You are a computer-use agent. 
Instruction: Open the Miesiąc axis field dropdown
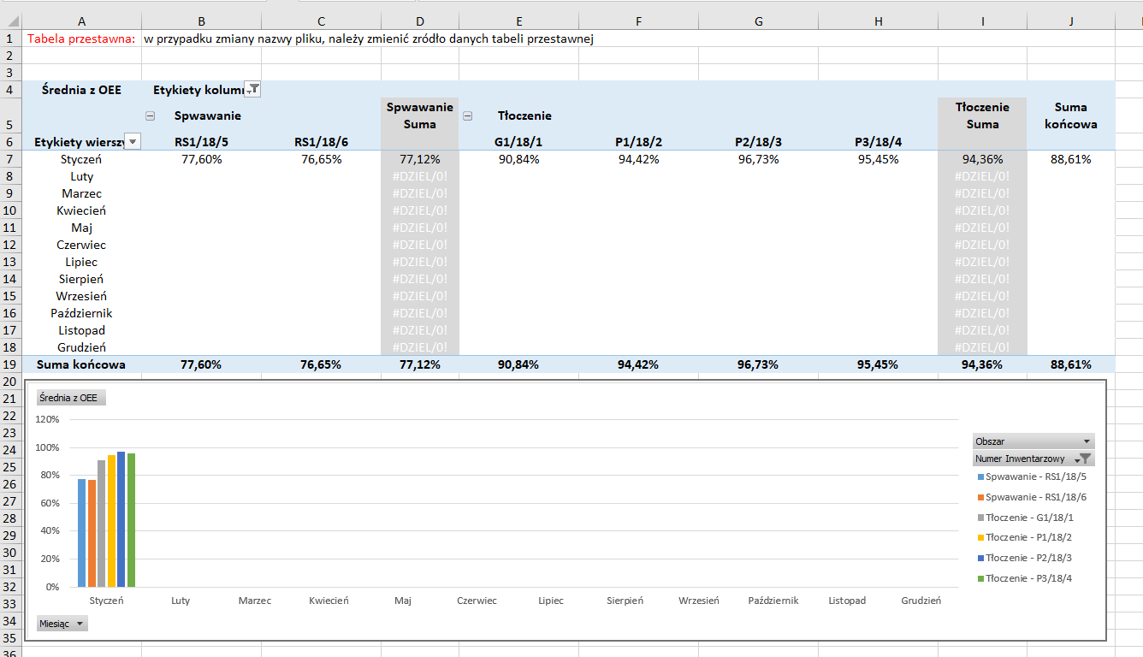coord(80,624)
